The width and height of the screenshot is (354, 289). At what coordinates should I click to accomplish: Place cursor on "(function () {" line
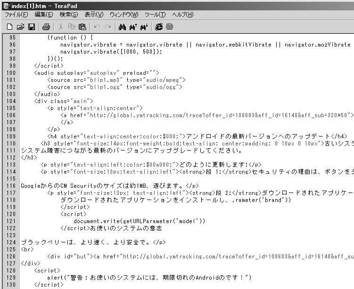point(70,38)
